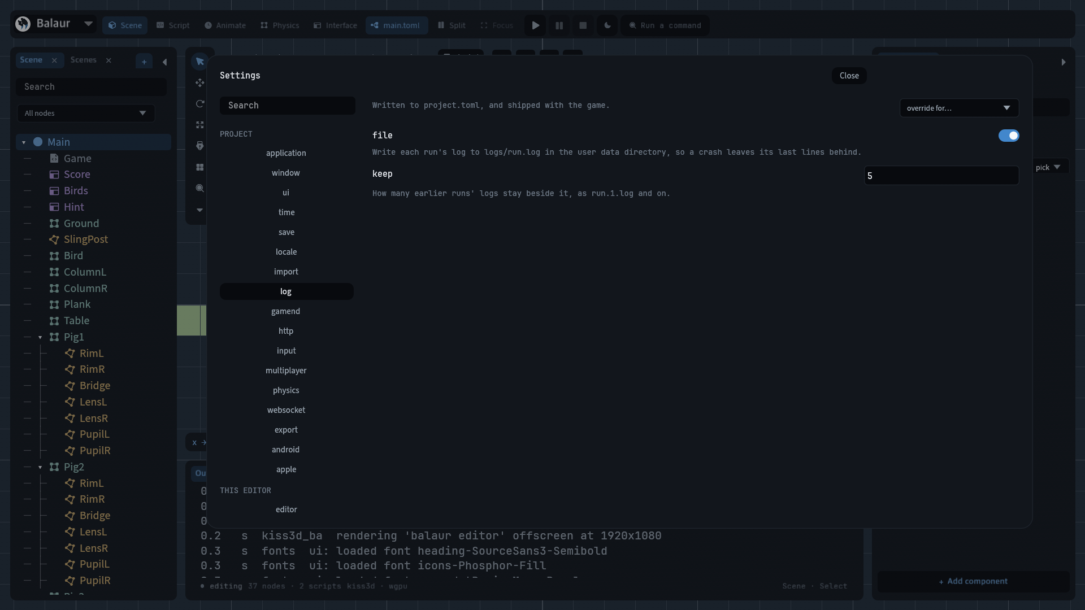Collapse the Pig2 node children
Screen dimensions: 1085x610
(40, 467)
